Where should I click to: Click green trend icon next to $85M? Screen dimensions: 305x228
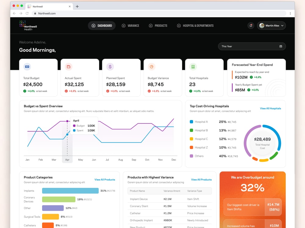[249, 90]
